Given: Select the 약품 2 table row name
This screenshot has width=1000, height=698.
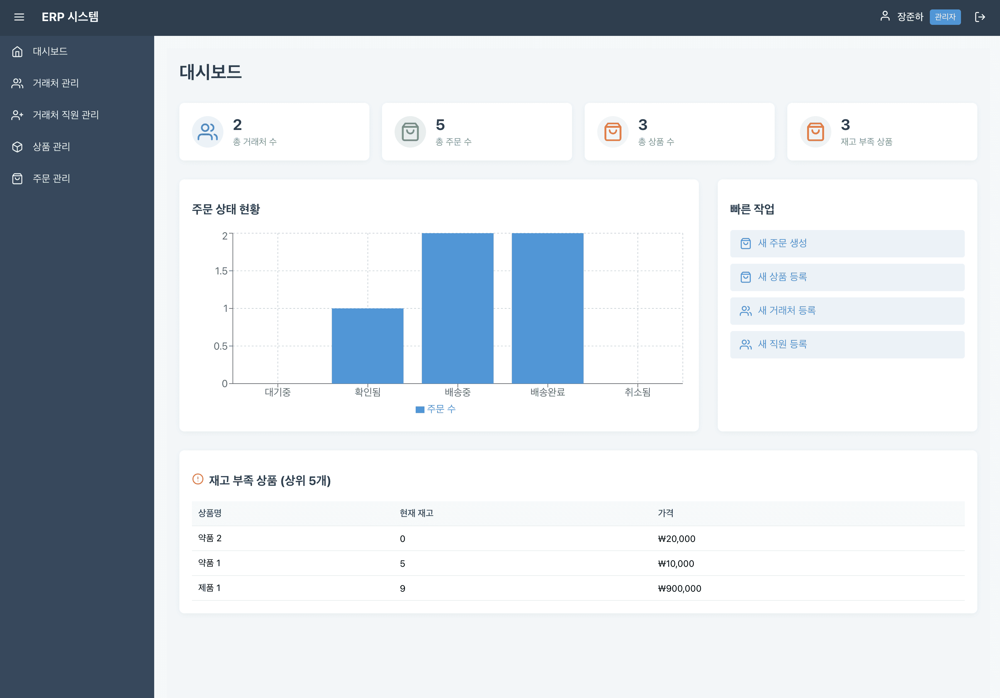Looking at the screenshot, I should tap(210, 538).
